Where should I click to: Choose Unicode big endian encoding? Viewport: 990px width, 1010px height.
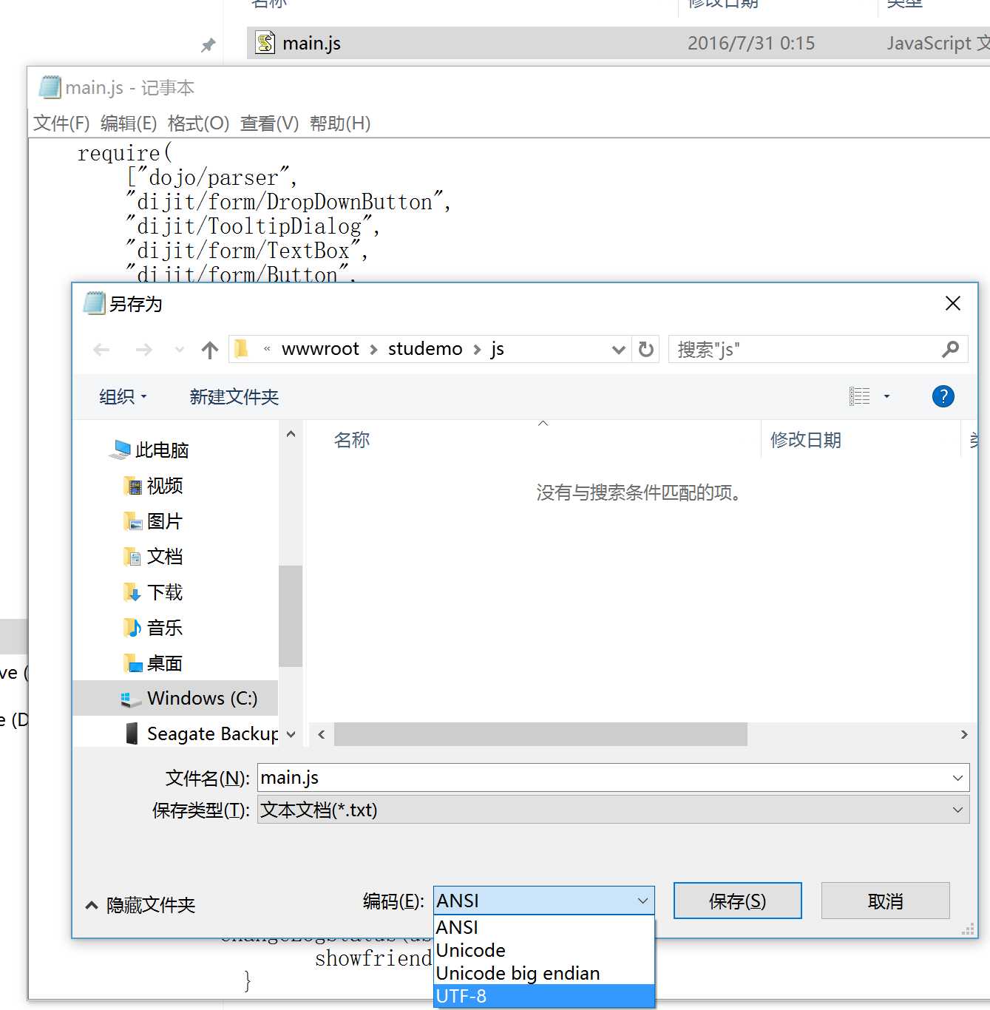(x=543, y=973)
